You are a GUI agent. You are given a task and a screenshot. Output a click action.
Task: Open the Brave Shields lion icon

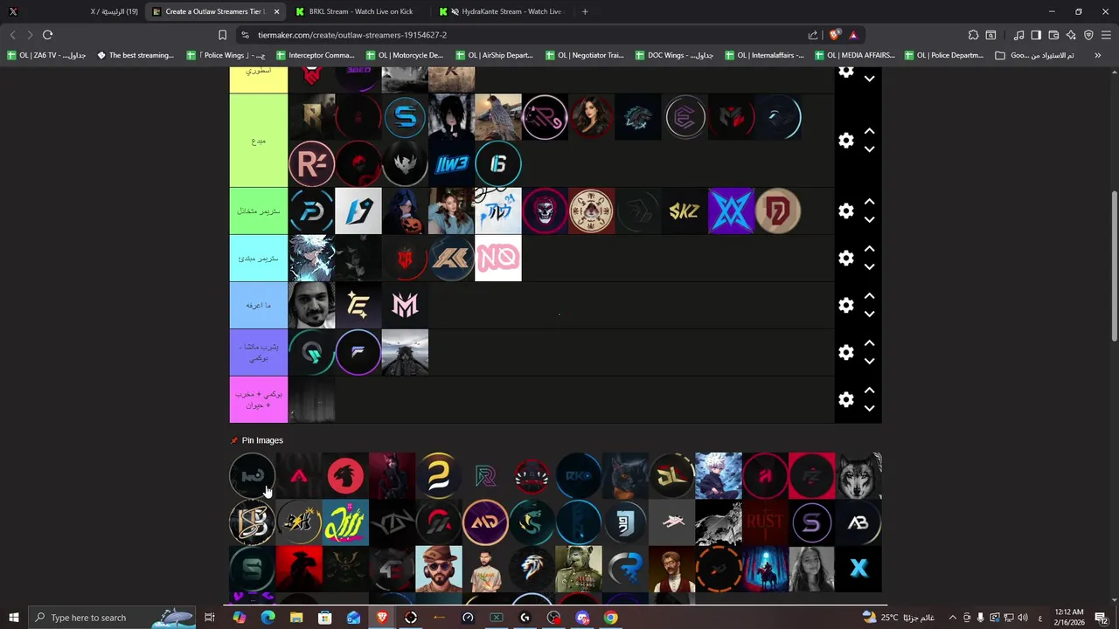point(834,35)
